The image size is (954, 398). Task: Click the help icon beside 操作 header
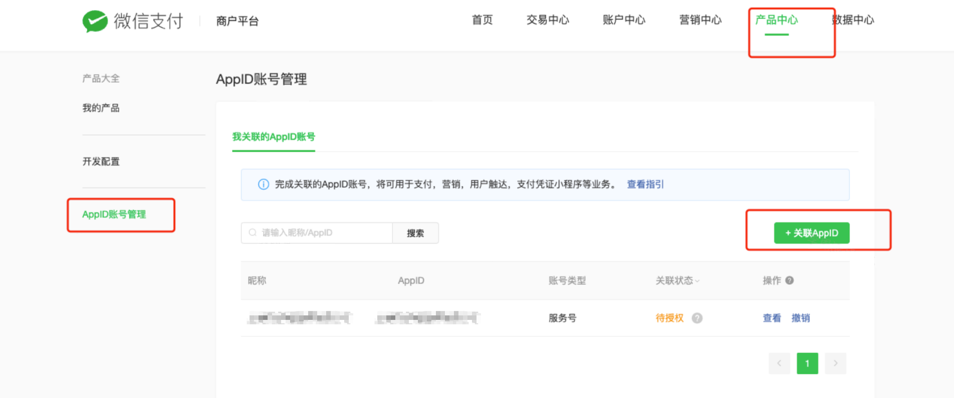coord(790,280)
